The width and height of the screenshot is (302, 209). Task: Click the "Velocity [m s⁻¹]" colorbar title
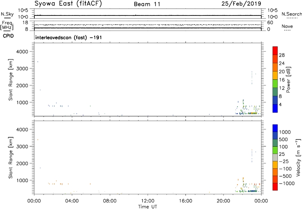click(x=298, y=157)
